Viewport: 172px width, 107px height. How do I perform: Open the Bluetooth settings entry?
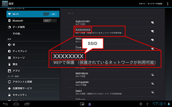coord(33,21)
